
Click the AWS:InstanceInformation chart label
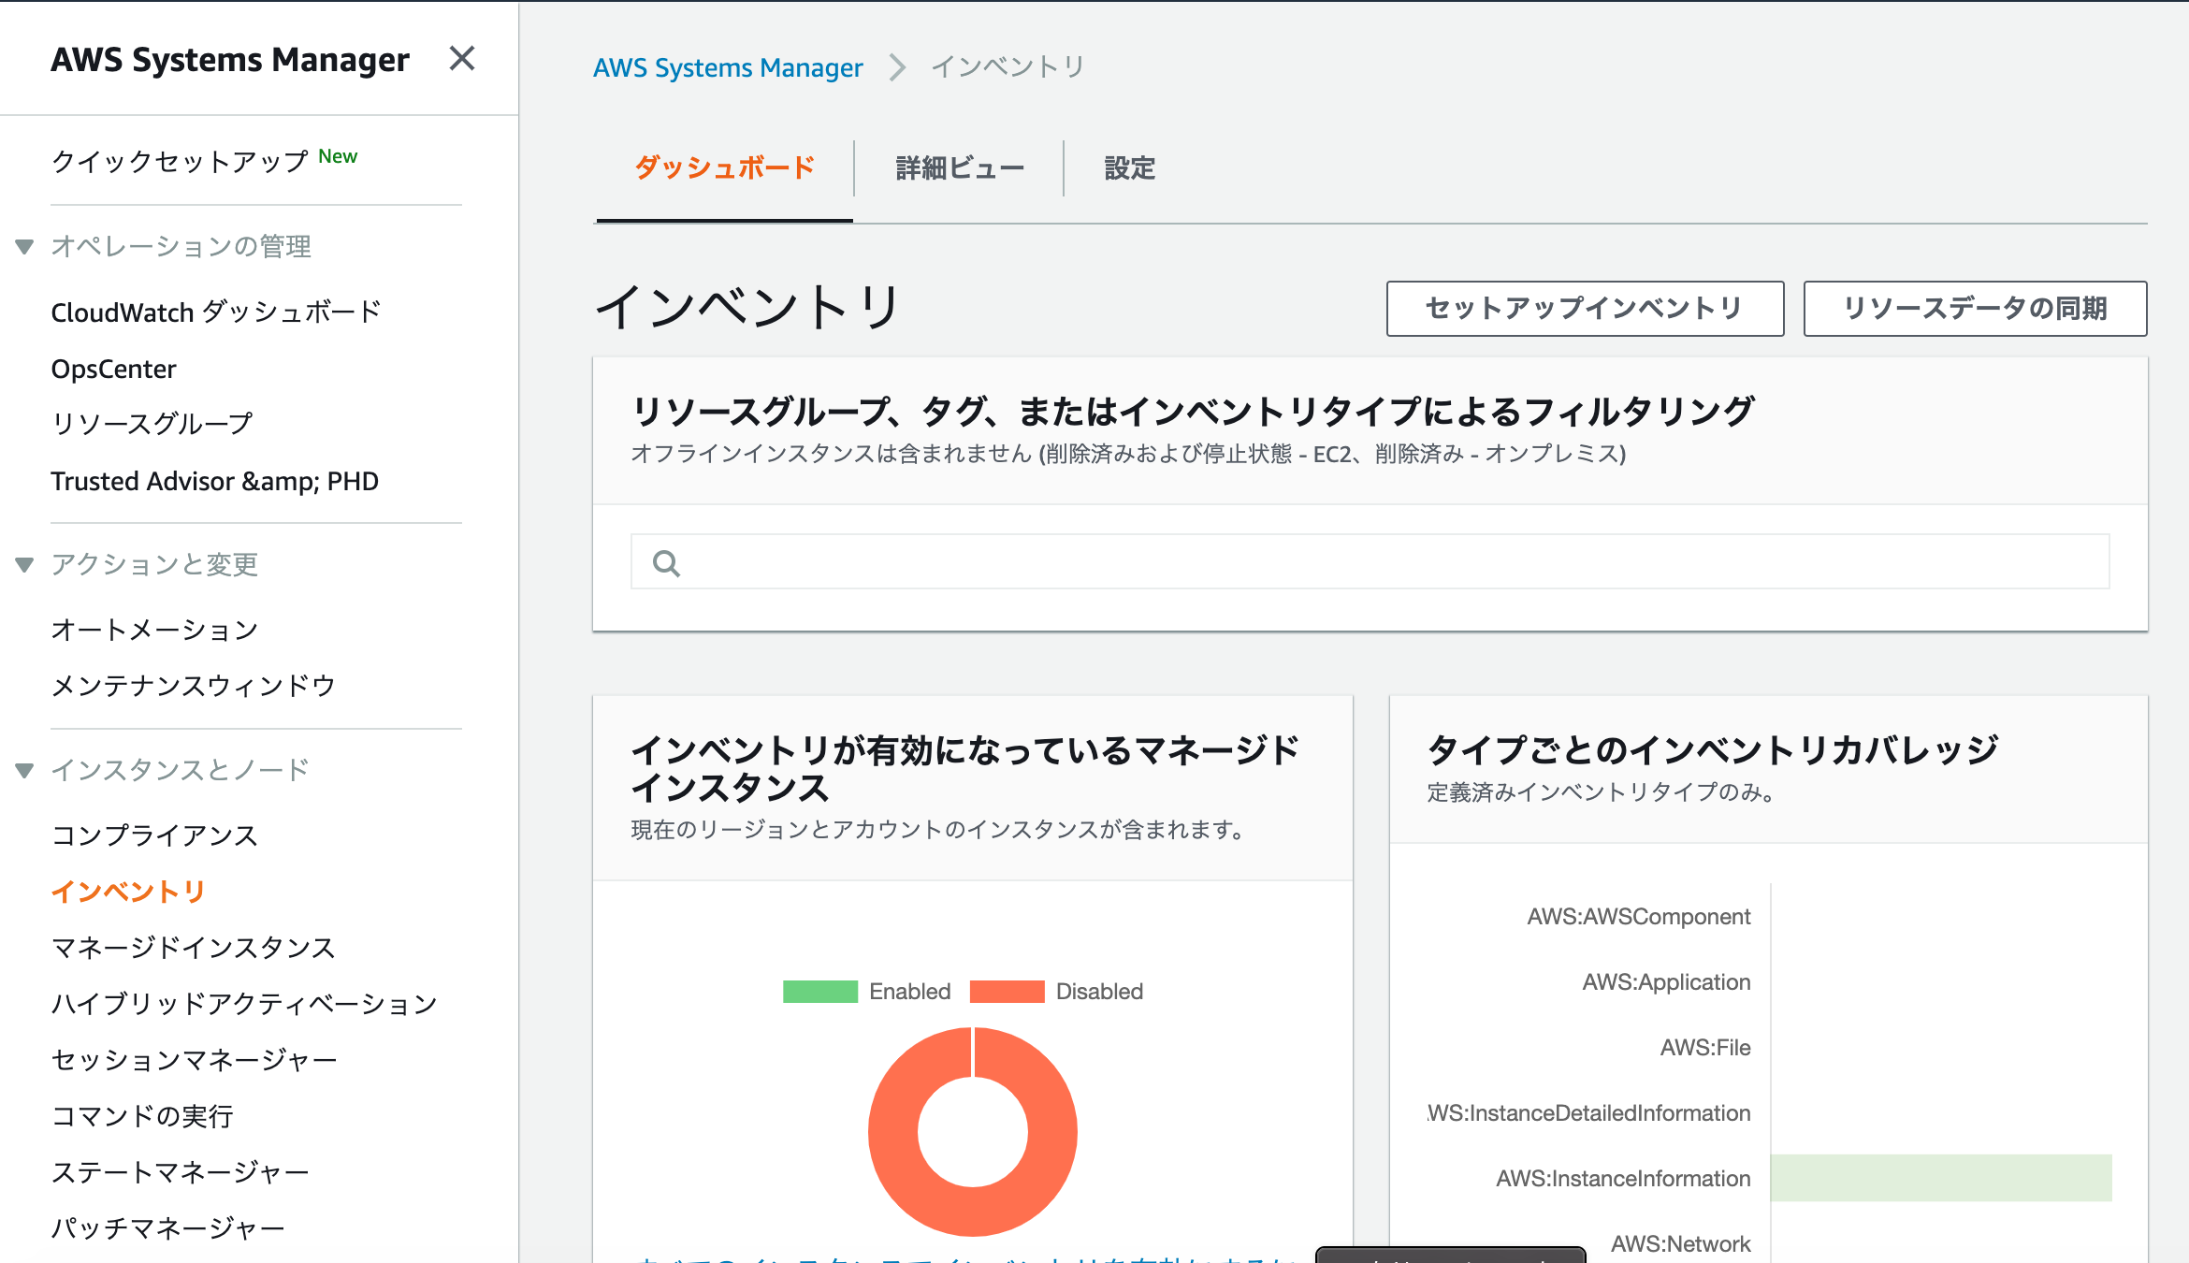(x=1623, y=1179)
